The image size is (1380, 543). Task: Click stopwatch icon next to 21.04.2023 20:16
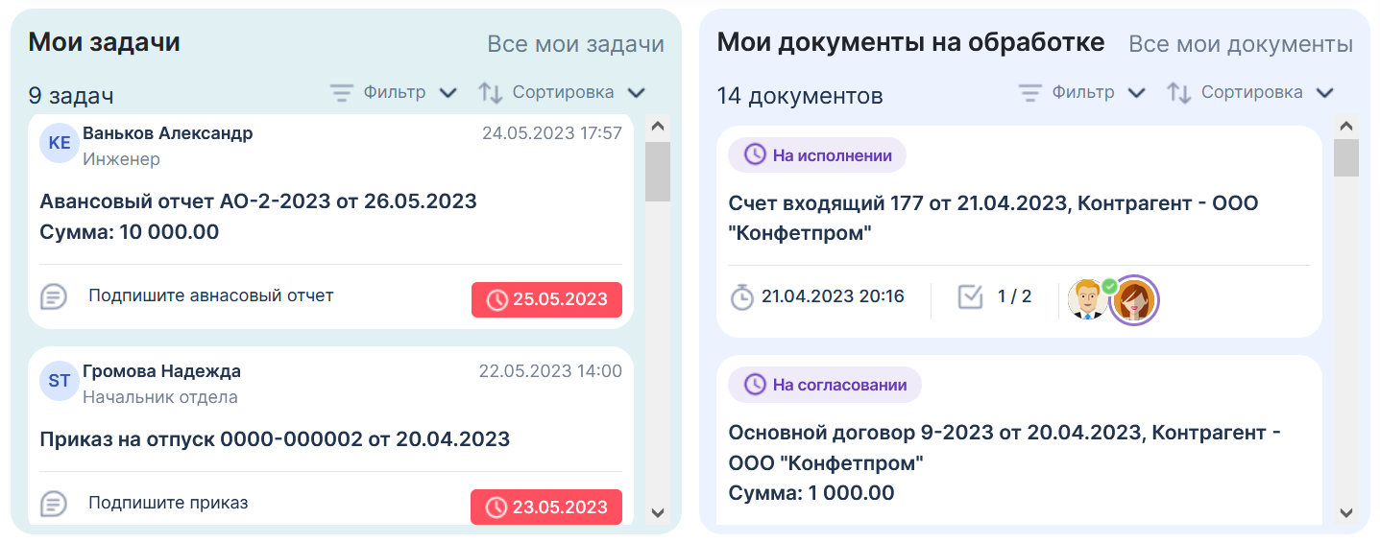pyautogui.click(x=742, y=297)
